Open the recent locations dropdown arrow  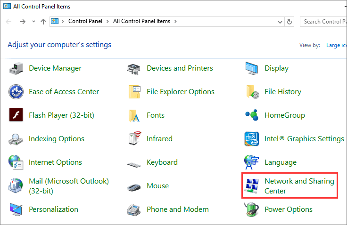coord(33,22)
